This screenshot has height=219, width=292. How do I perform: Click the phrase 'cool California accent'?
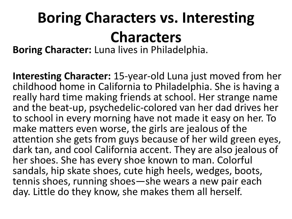(122, 150)
